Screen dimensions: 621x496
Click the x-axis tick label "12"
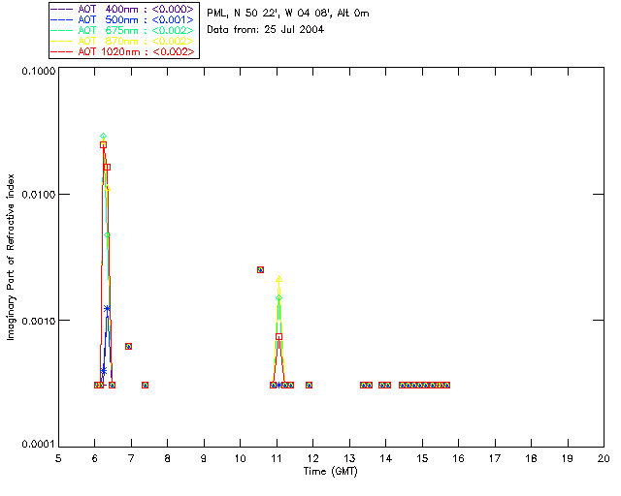click(x=312, y=458)
